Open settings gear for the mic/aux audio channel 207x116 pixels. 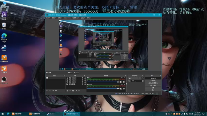click(124, 82)
